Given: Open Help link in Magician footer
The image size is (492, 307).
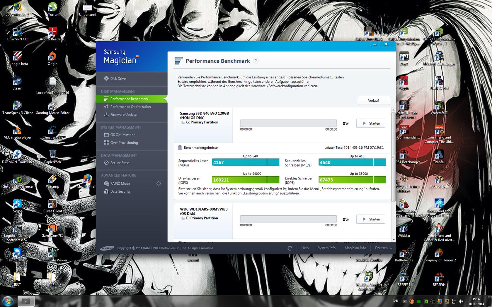Looking at the screenshot, I should pos(305,248).
